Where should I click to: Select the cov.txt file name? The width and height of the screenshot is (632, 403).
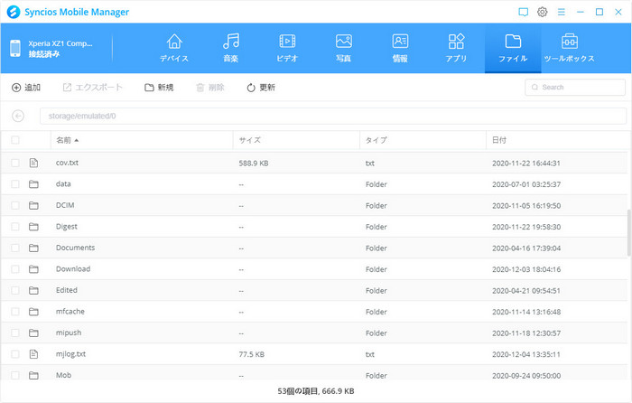pyautogui.click(x=67, y=163)
